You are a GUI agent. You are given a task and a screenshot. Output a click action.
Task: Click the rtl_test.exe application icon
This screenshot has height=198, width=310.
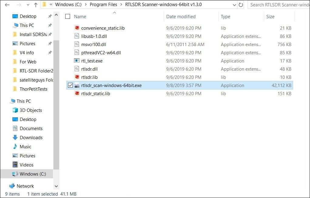coord(77,61)
